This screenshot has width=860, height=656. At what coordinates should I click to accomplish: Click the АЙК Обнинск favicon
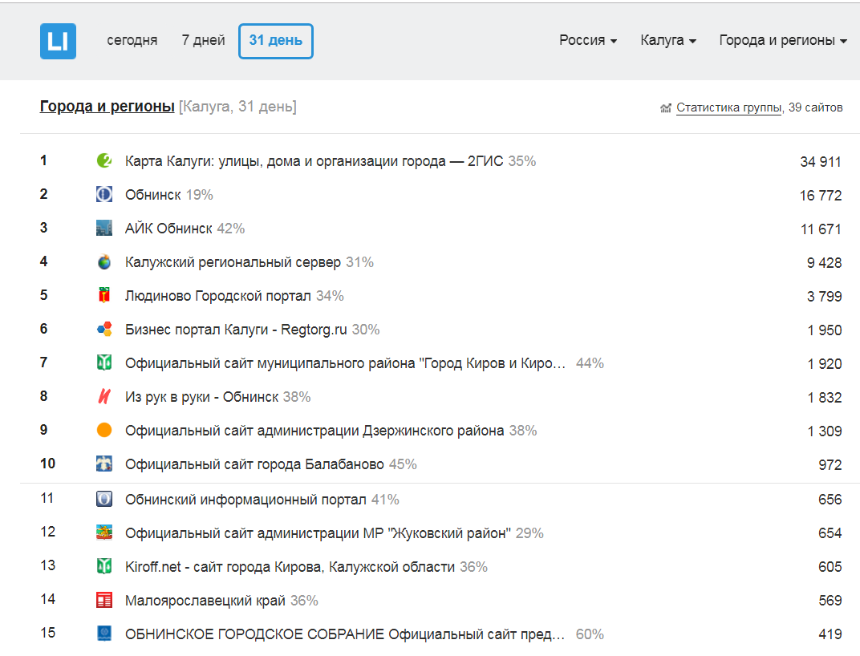[104, 229]
